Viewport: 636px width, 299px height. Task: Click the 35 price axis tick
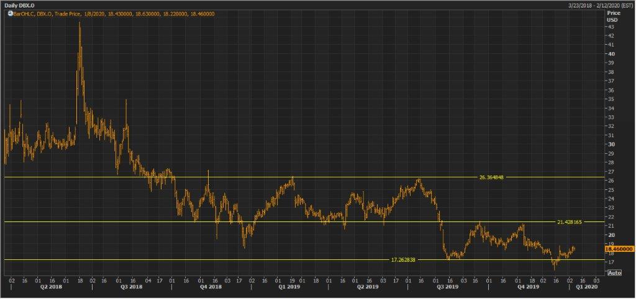point(611,99)
